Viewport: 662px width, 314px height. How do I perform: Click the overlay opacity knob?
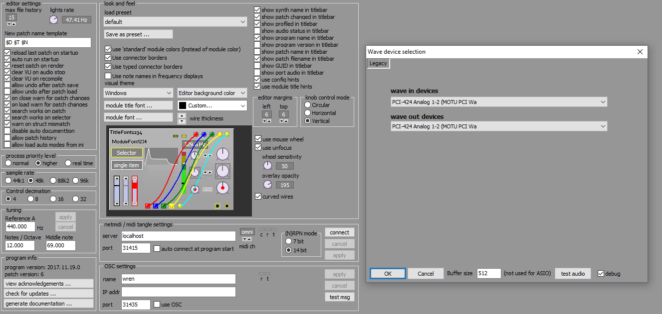268,185
